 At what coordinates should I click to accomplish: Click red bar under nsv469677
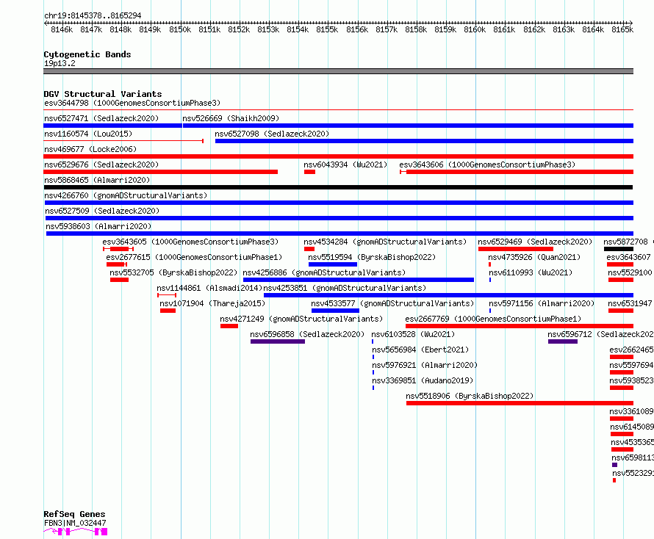point(338,156)
